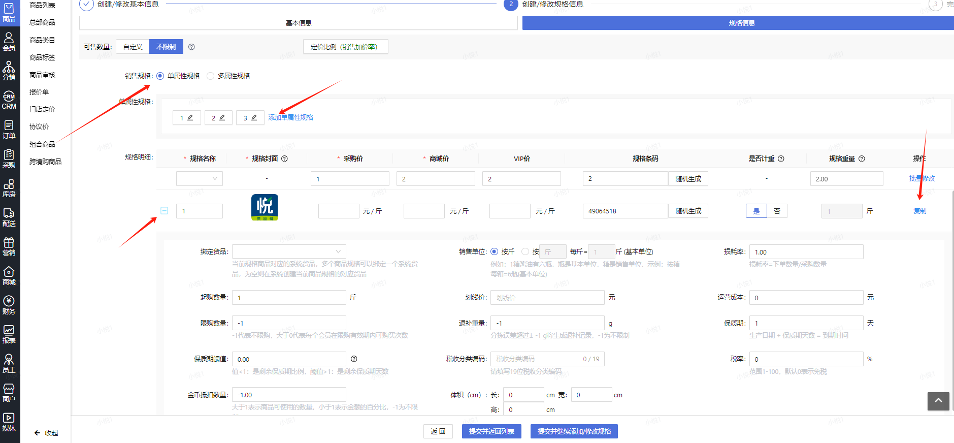
Task: Select 按 custom unit radio option
Action: click(x=525, y=251)
